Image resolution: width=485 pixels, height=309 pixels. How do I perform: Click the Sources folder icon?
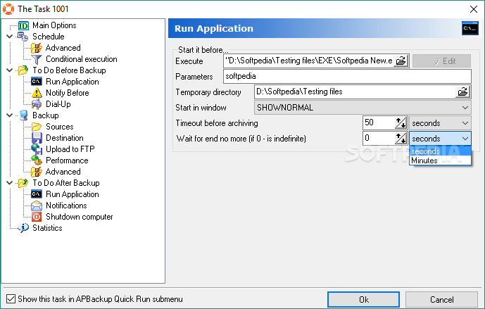[37, 127]
